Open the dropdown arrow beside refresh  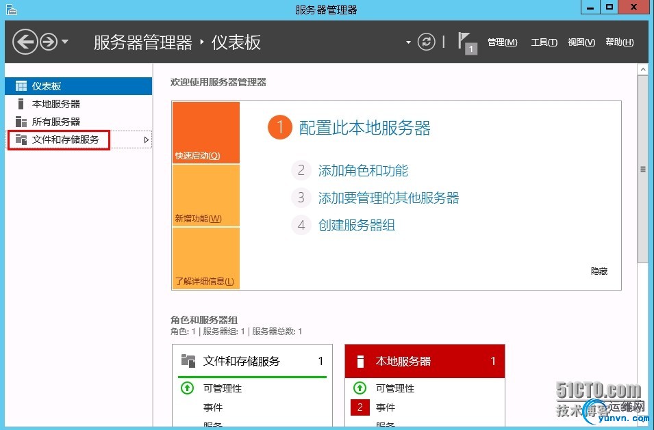click(408, 42)
